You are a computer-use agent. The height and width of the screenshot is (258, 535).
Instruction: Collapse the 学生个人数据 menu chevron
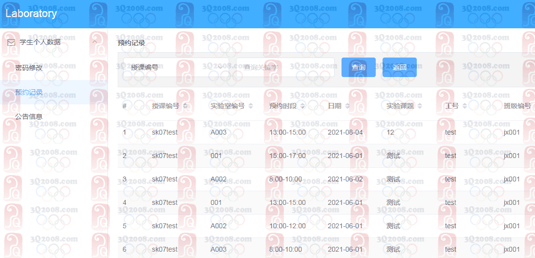coord(95,42)
